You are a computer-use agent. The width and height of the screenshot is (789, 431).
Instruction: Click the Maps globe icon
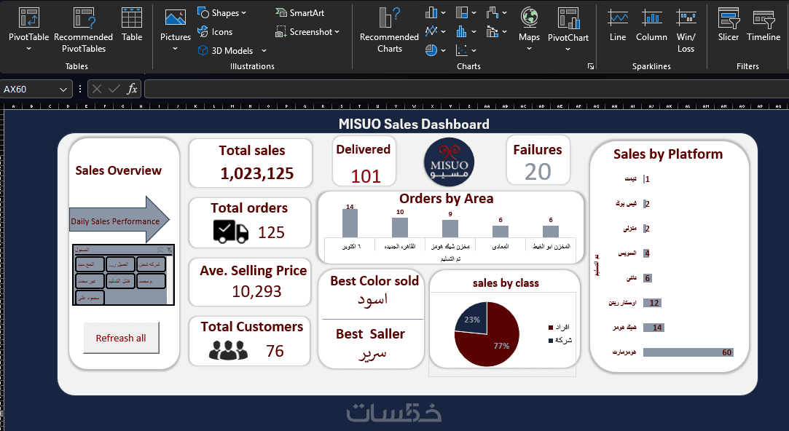529,18
